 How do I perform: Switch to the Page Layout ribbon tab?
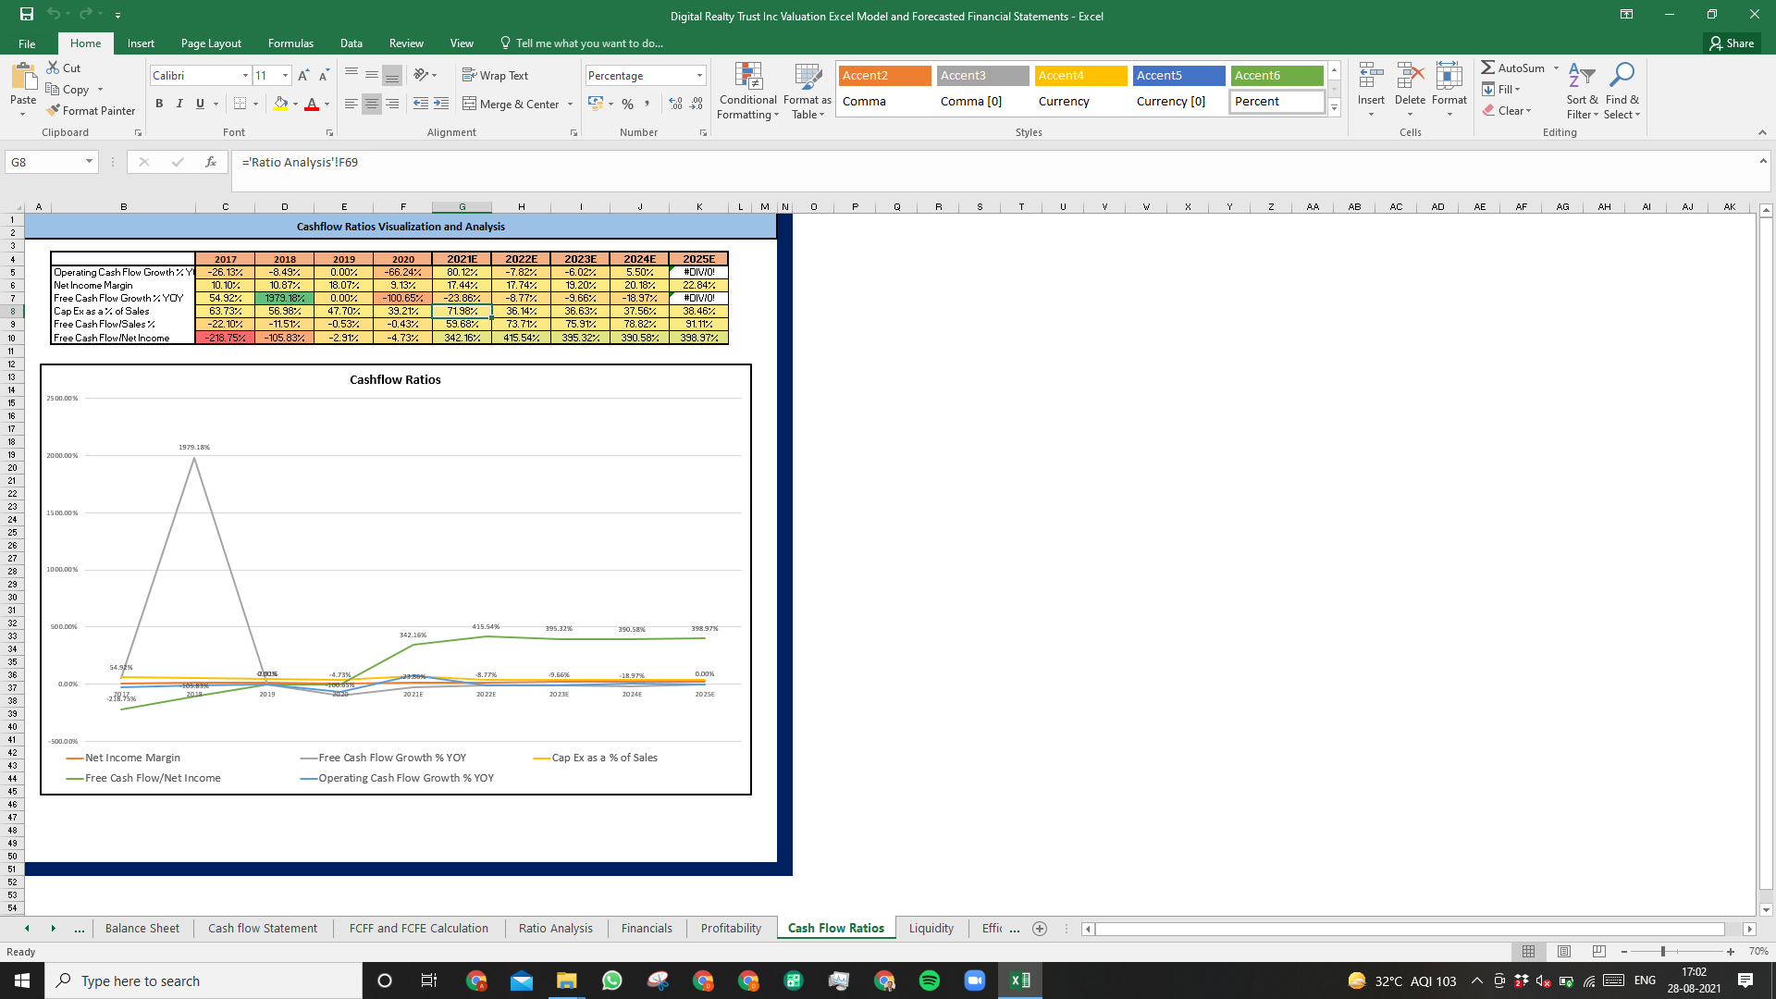coord(211,43)
